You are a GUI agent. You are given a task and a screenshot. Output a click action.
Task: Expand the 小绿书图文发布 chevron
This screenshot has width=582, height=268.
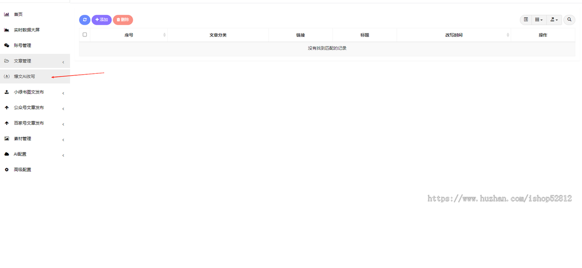point(64,93)
